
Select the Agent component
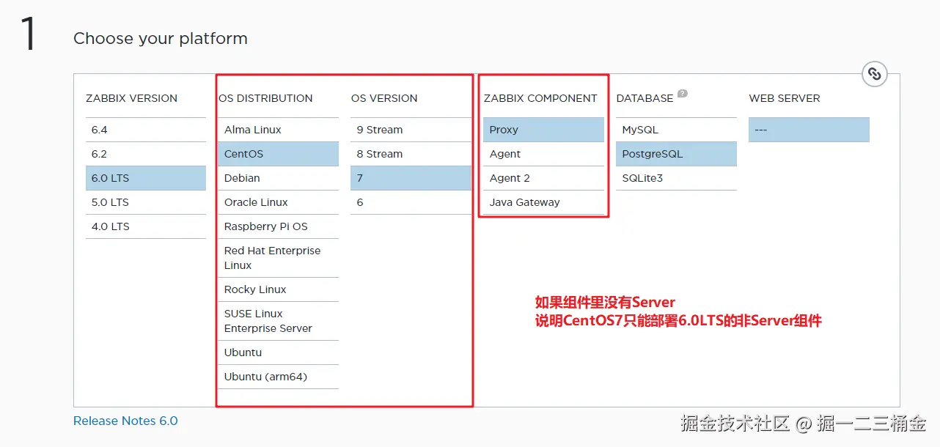[544, 154]
